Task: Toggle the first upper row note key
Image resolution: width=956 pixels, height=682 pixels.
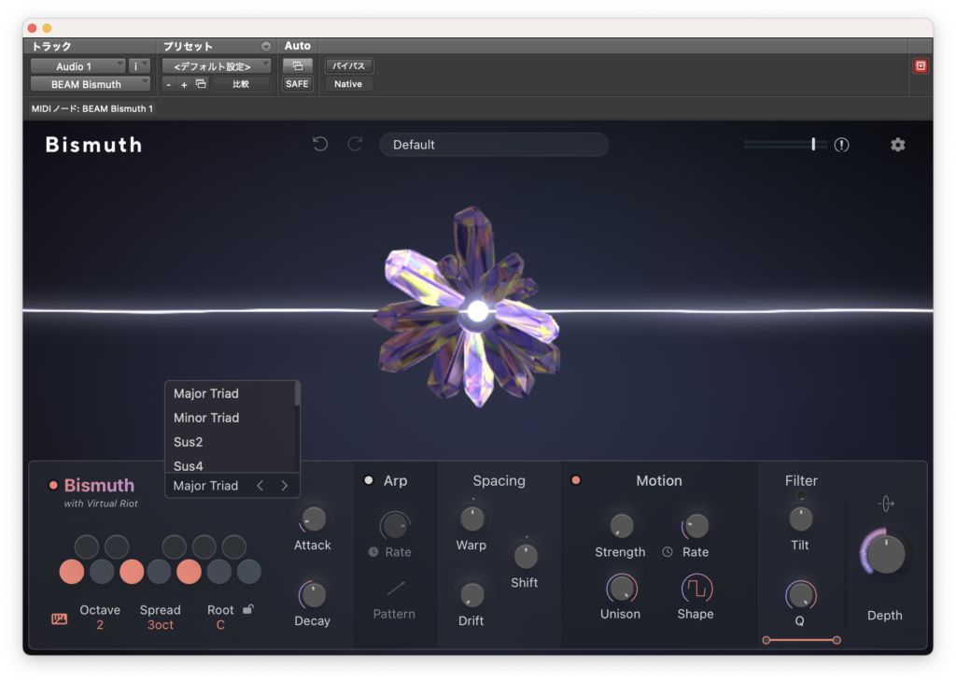Action: [87, 547]
